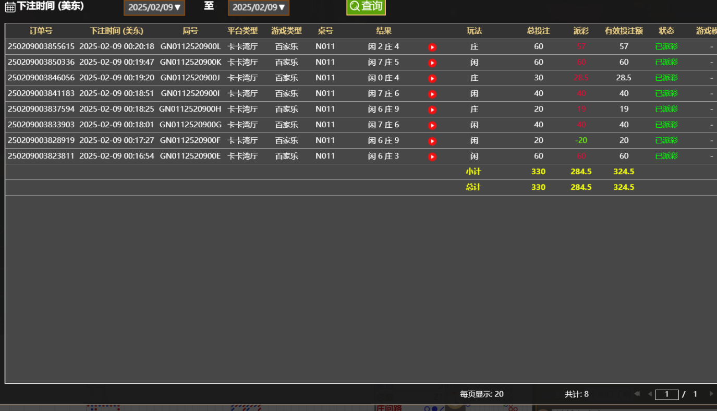Image resolution: width=717 pixels, height=411 pixels.
Task: Play video icon on row 250209003833903
Action: [432, 125]
